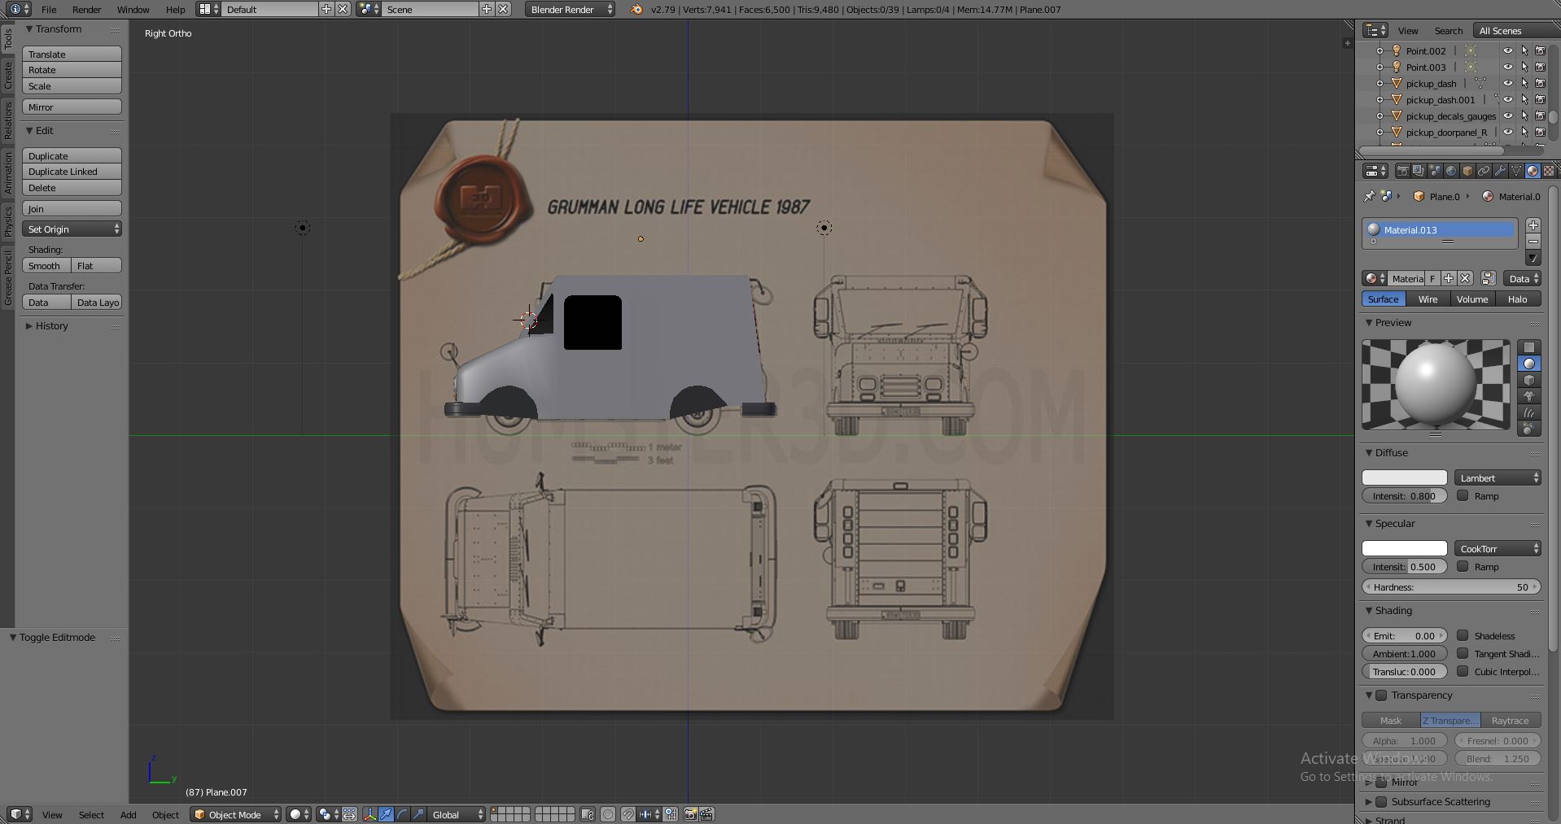This screenshot has height=824, width=1561.
Task: Remove the material slot with minus
Action: (x=1533, y=242)
